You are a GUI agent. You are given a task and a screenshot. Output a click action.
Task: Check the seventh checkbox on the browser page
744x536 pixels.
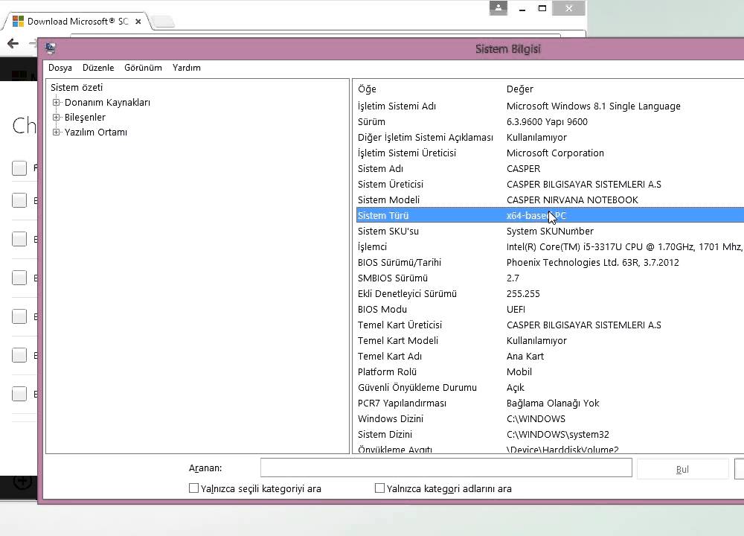coord(19,394)
